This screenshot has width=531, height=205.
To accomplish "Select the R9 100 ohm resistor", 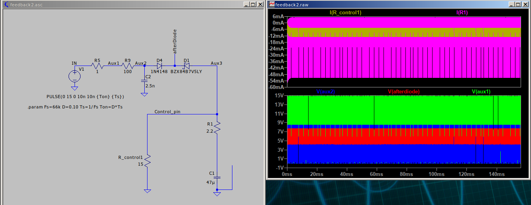I will click(x=128, y=66).
